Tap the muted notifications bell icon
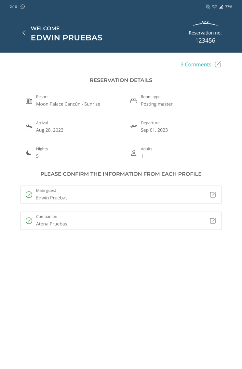 (x=208, y=7)
